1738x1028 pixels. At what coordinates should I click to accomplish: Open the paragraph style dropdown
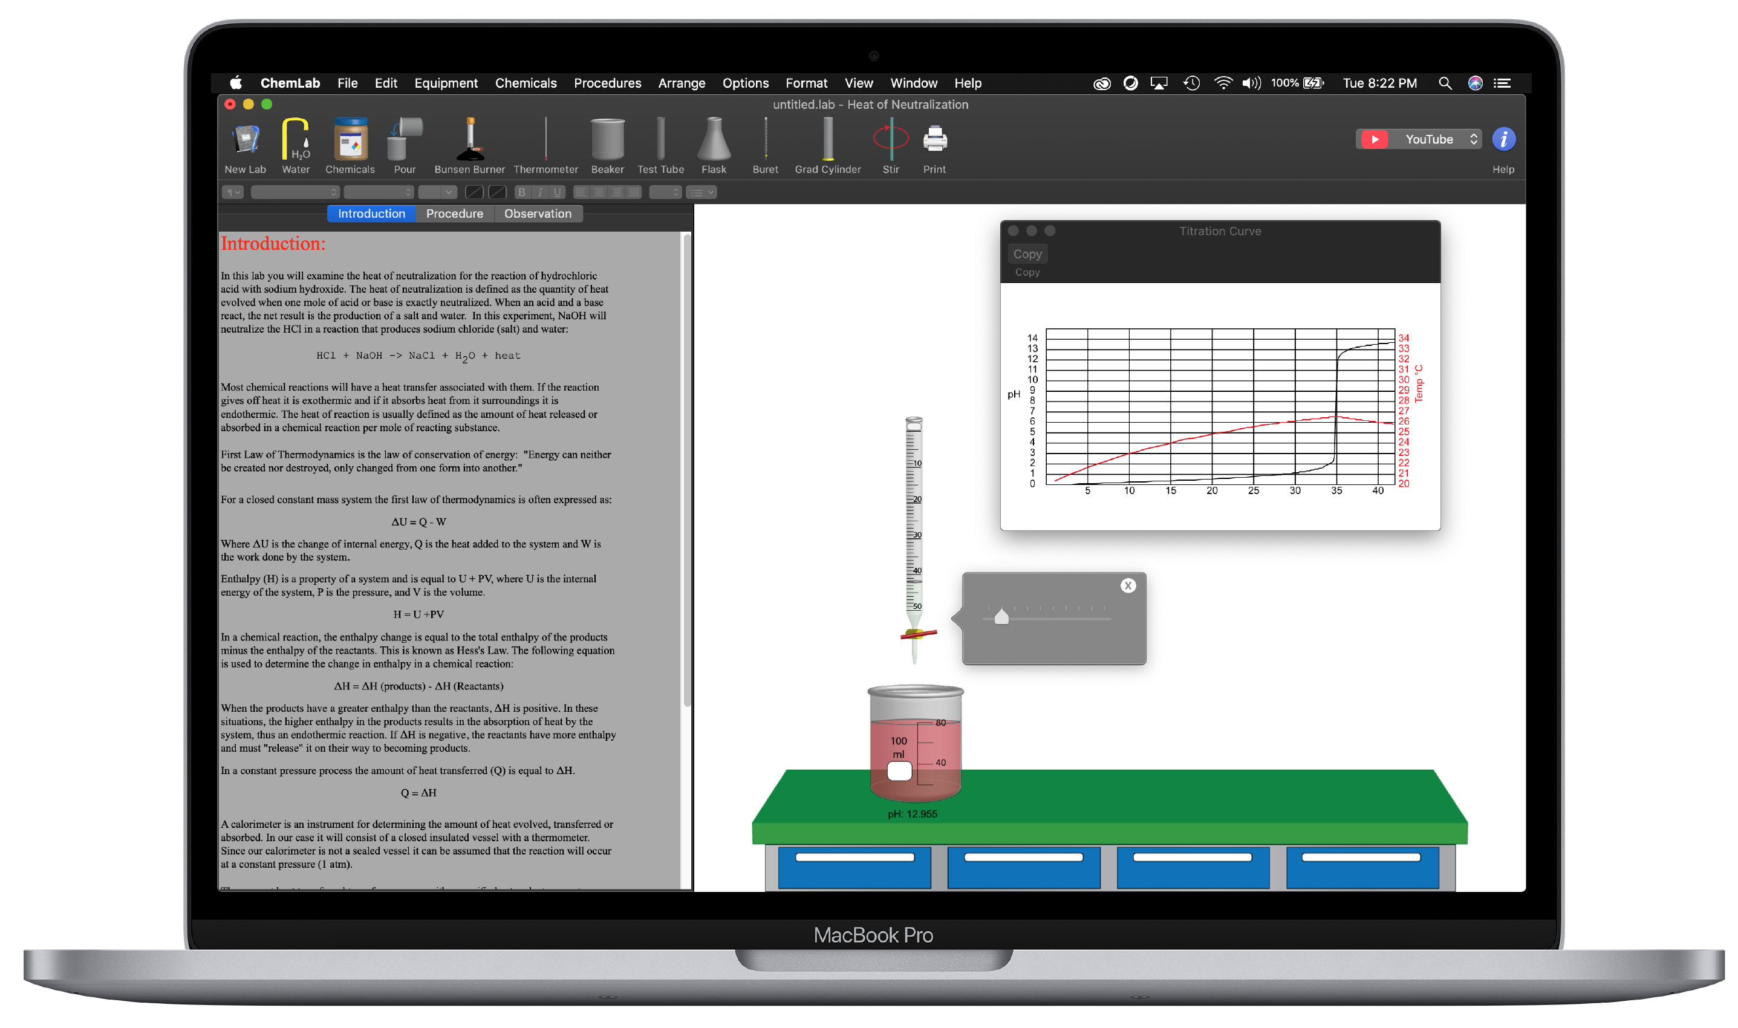(x=232, y=192)
